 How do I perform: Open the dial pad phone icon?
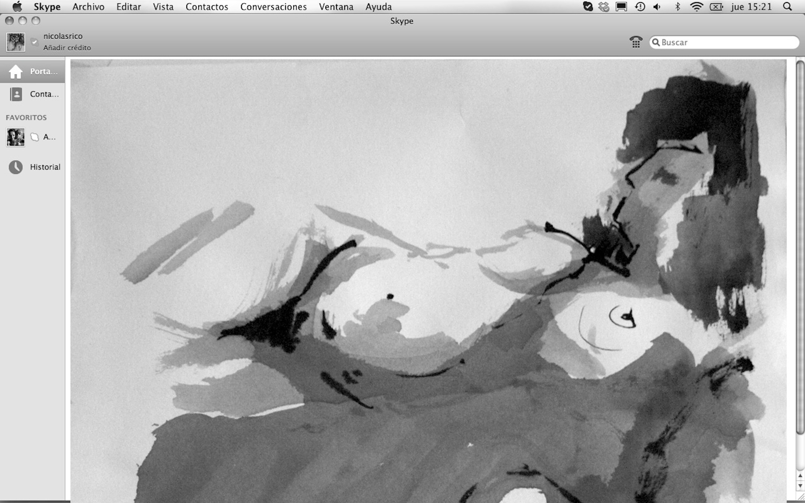[x=636, y=42]
